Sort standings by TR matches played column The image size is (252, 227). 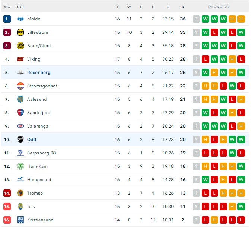pyautogui.click(x=117, y=7)
